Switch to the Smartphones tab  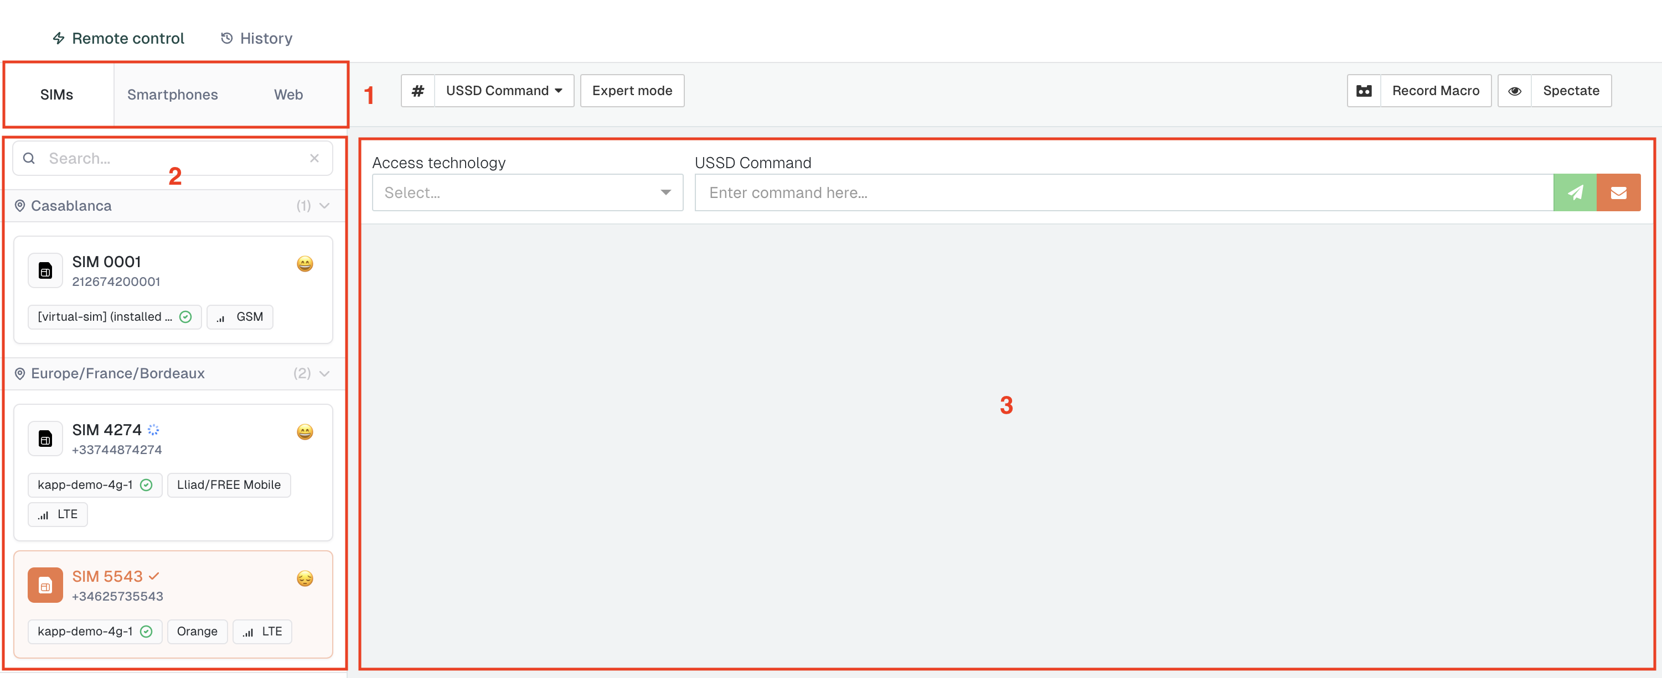click(172, 95)
